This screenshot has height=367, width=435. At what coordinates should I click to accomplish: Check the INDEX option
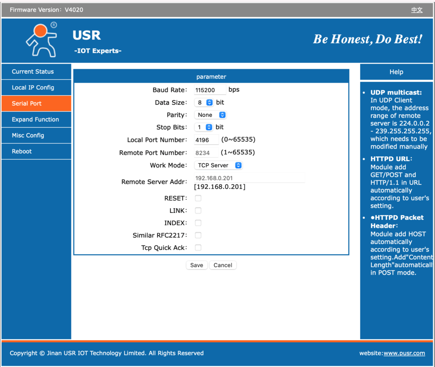pyautogui.click(x=198, y=223)
